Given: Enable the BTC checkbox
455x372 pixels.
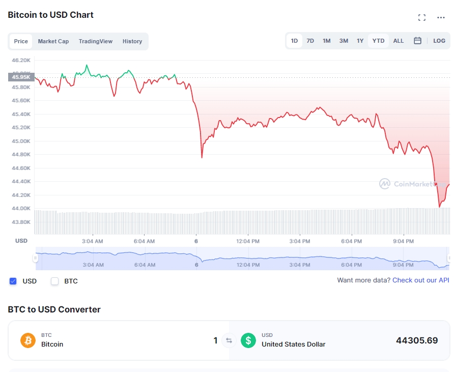Looking at the screenshot, I should (55, 281).
